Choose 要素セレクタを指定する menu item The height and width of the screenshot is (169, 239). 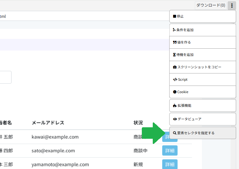click(x=203, y=133)
